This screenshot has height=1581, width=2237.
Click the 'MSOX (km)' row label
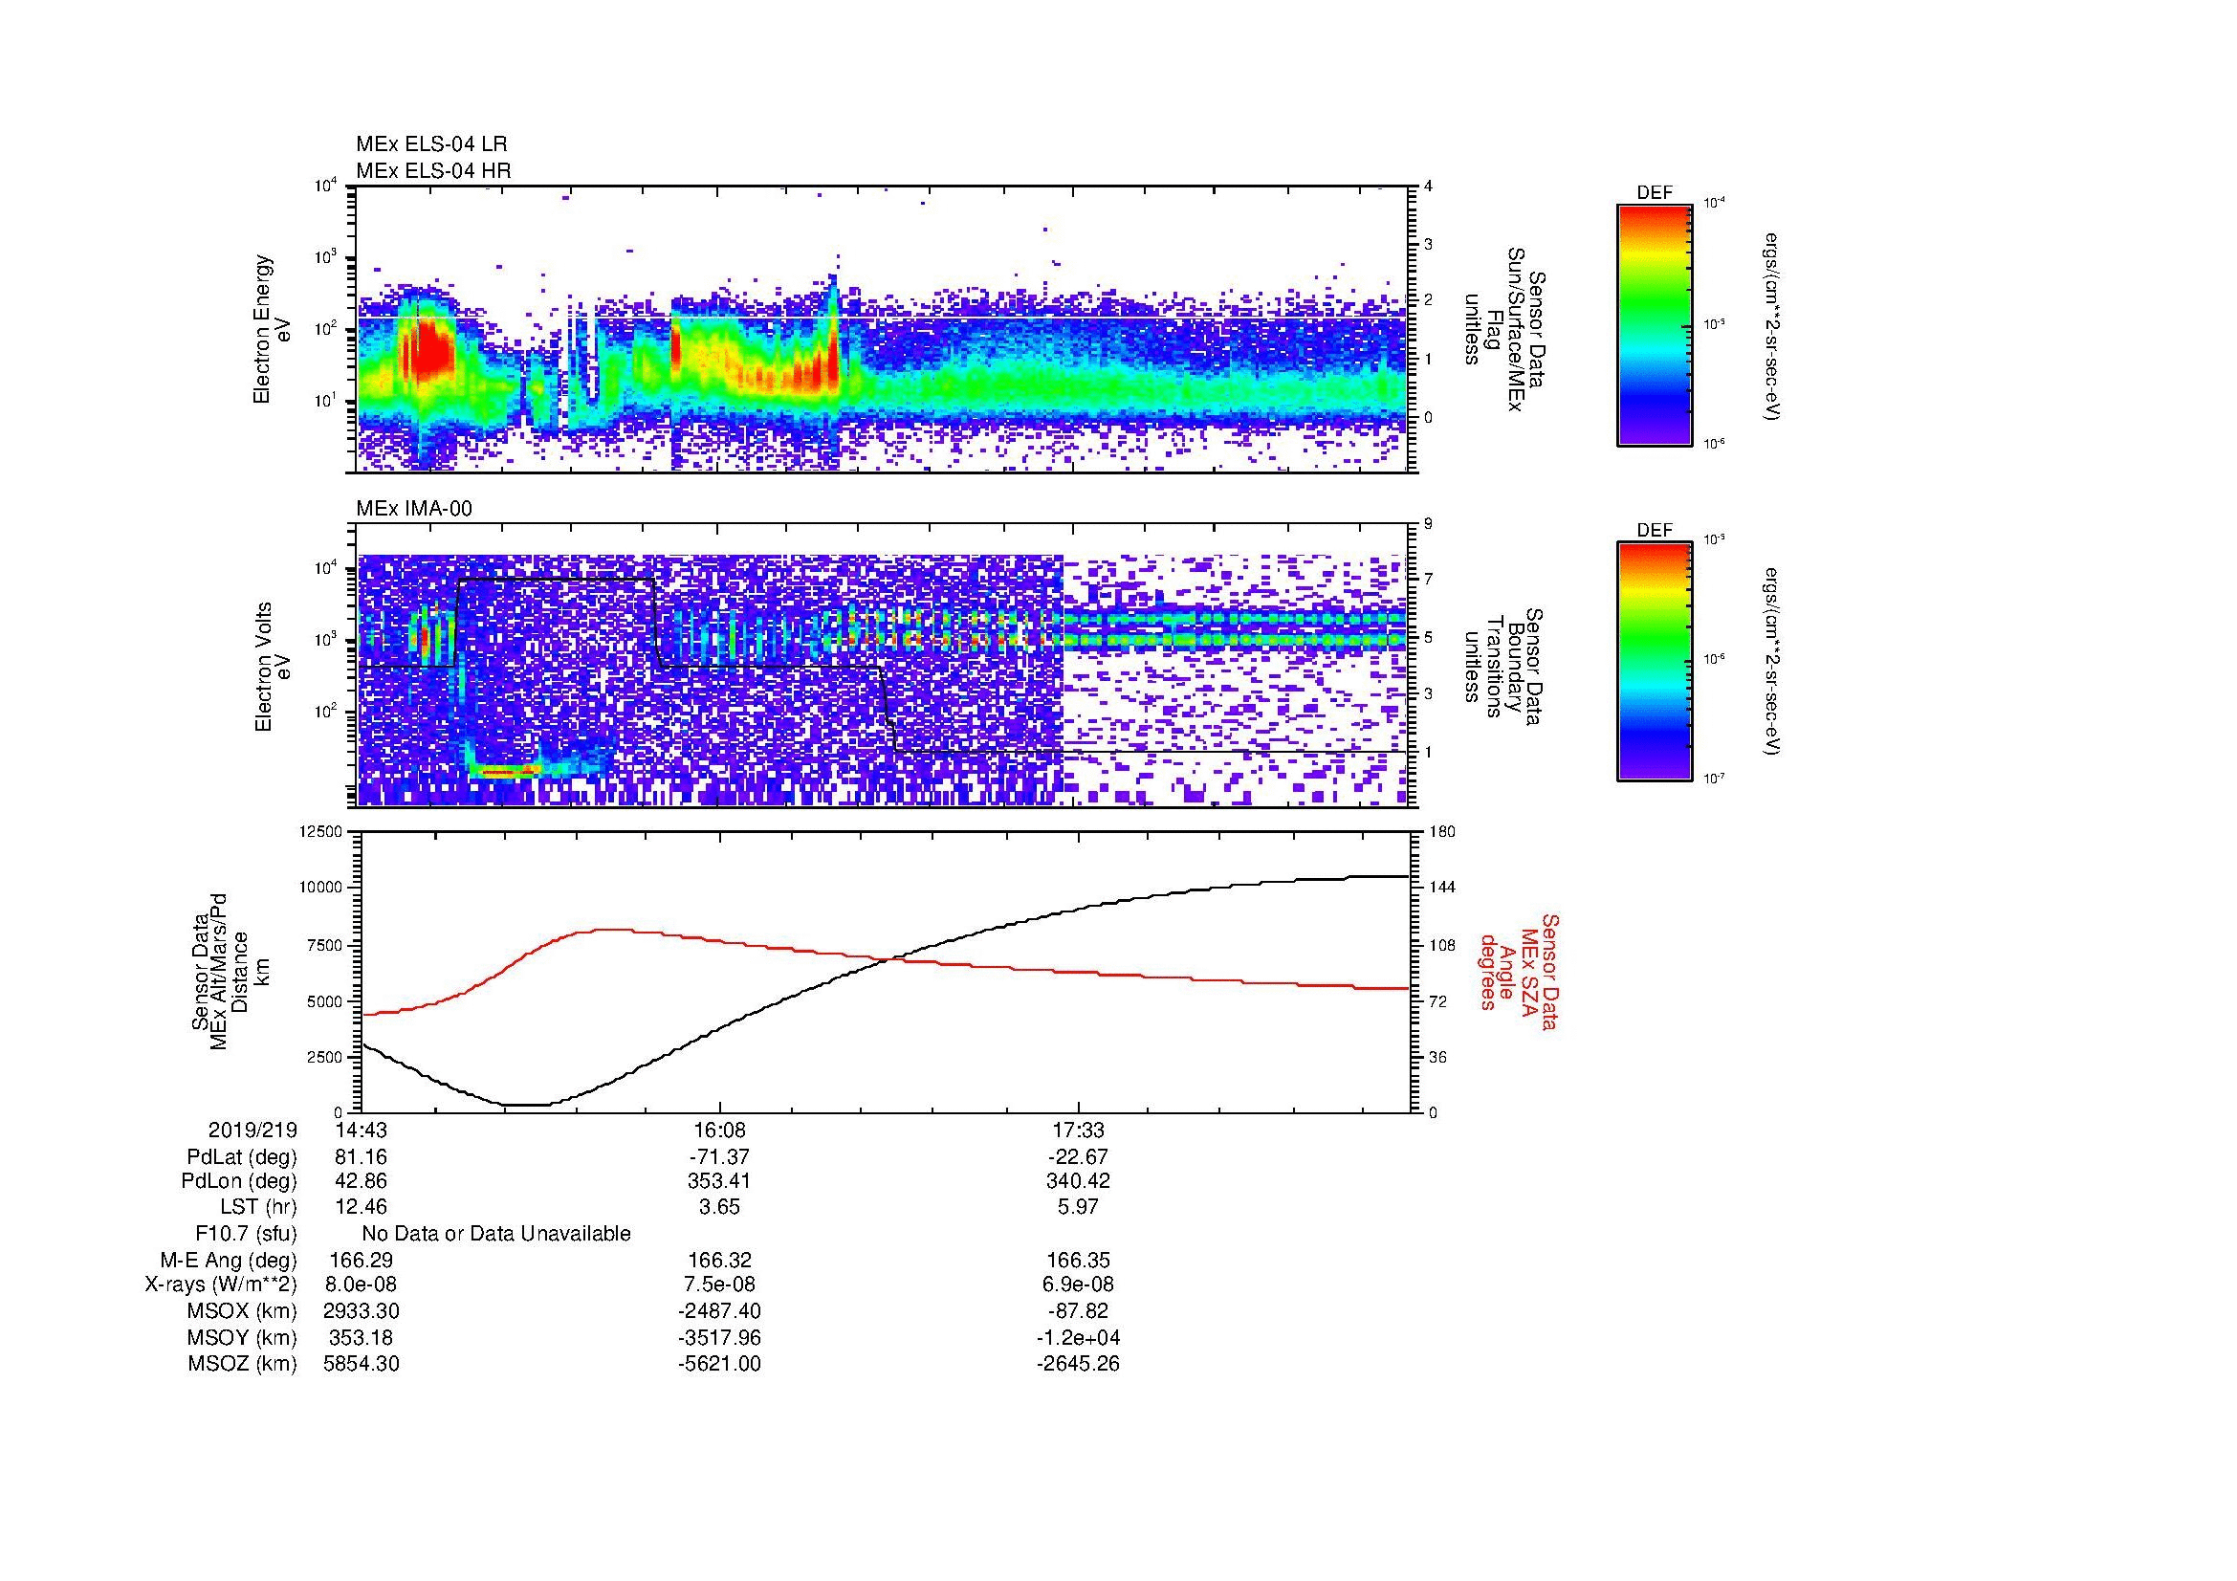tap(242, 1311)
